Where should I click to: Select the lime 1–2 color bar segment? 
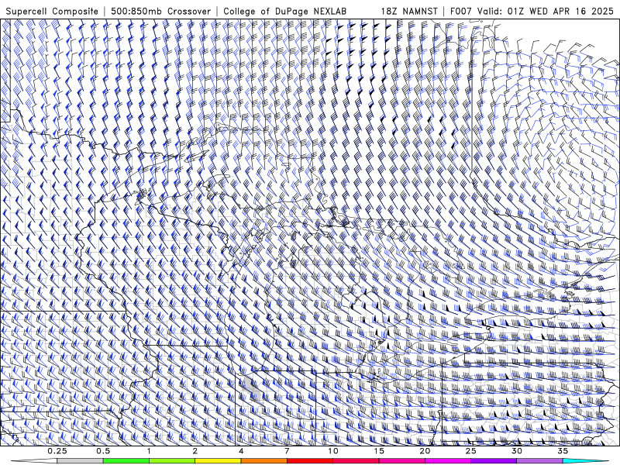tap(172, 461)
